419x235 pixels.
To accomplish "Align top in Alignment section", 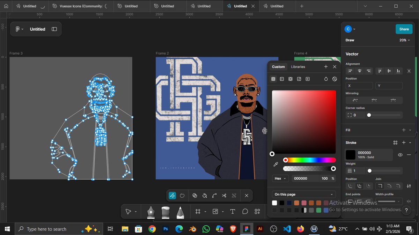I will click(x=380, y=71).
